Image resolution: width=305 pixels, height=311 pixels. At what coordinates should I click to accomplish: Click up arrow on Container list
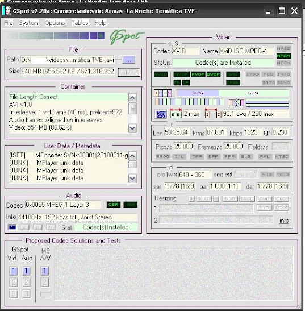(x=132, y=98)
